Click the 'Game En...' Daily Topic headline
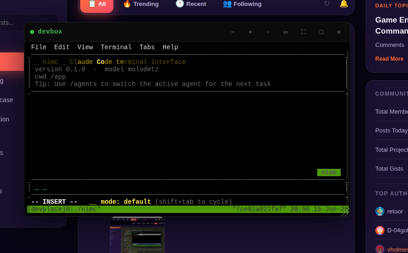The width and height of the screenshot is (408, 253). pos(391,25)
